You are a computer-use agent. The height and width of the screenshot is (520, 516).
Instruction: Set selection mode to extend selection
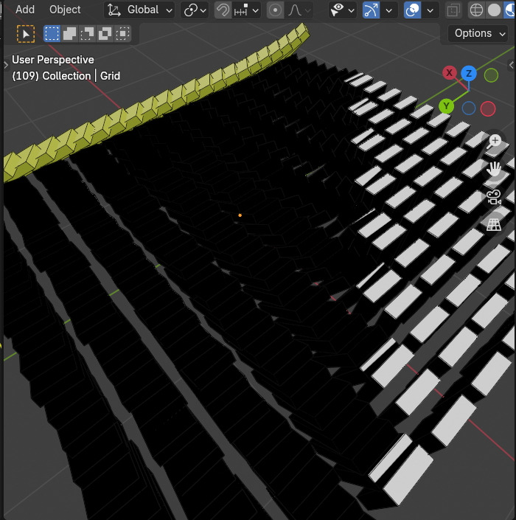[69, 33]
